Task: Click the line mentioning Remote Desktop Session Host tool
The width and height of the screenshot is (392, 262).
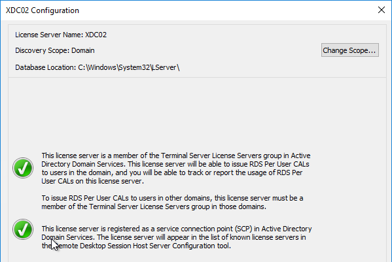Action: [x=136, y=246]
